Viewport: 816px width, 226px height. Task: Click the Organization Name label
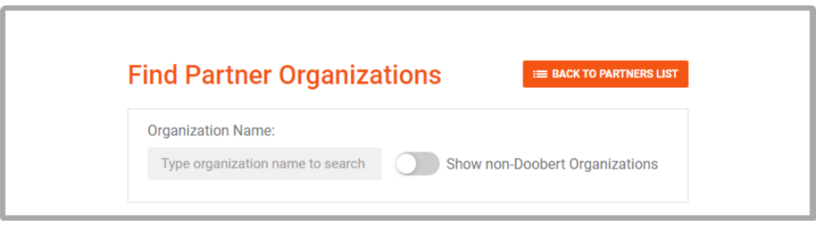coord(211,131)
